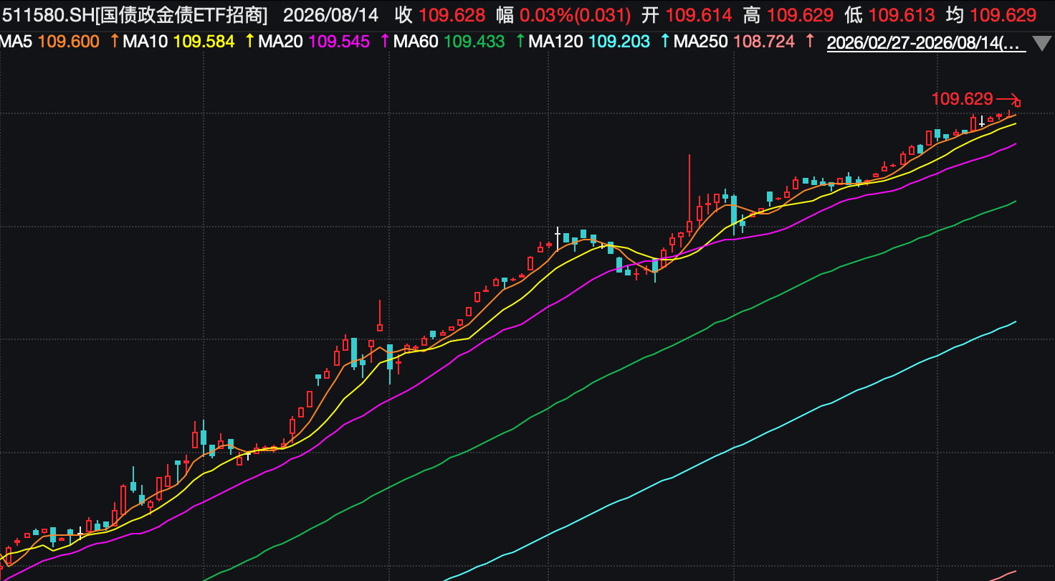Click the average price after 均
Image resolution: width=1055 pixels, height=581 pixels.
[1003, 14]
